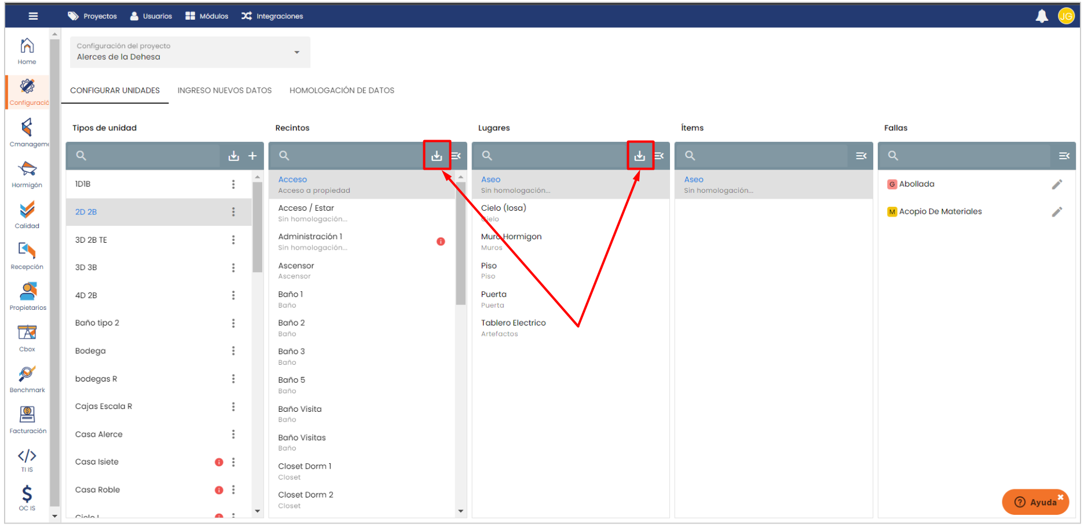Open the Hormigón module in sidebar

[x=27, y=174]
